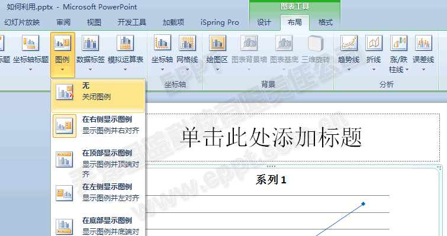The width and height of the screenshot is (447, 236).
Task: Expand the 坐标轴 dropdown arrow
Action: [x=162, y=69]
